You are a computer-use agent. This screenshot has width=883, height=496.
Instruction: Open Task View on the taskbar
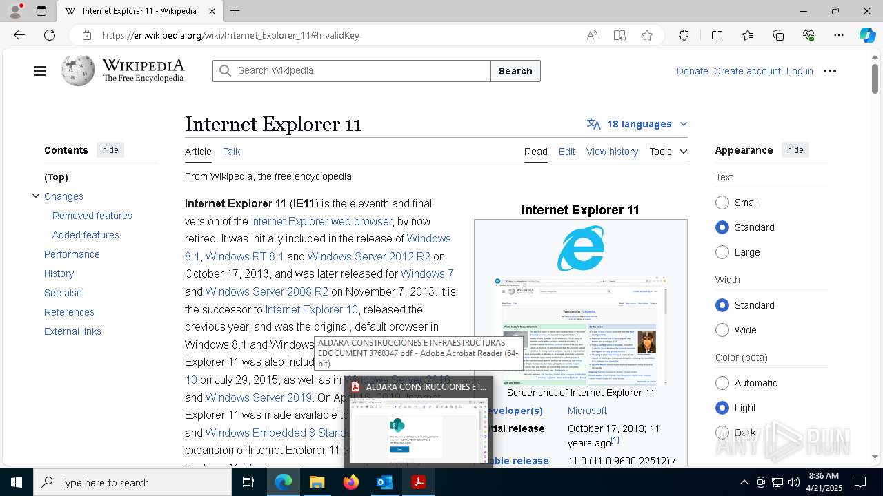click(248, 482)
